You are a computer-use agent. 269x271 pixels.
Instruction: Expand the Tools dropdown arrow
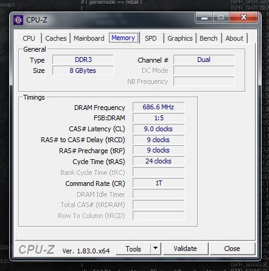pyautogui.click(x=156, y=249)
